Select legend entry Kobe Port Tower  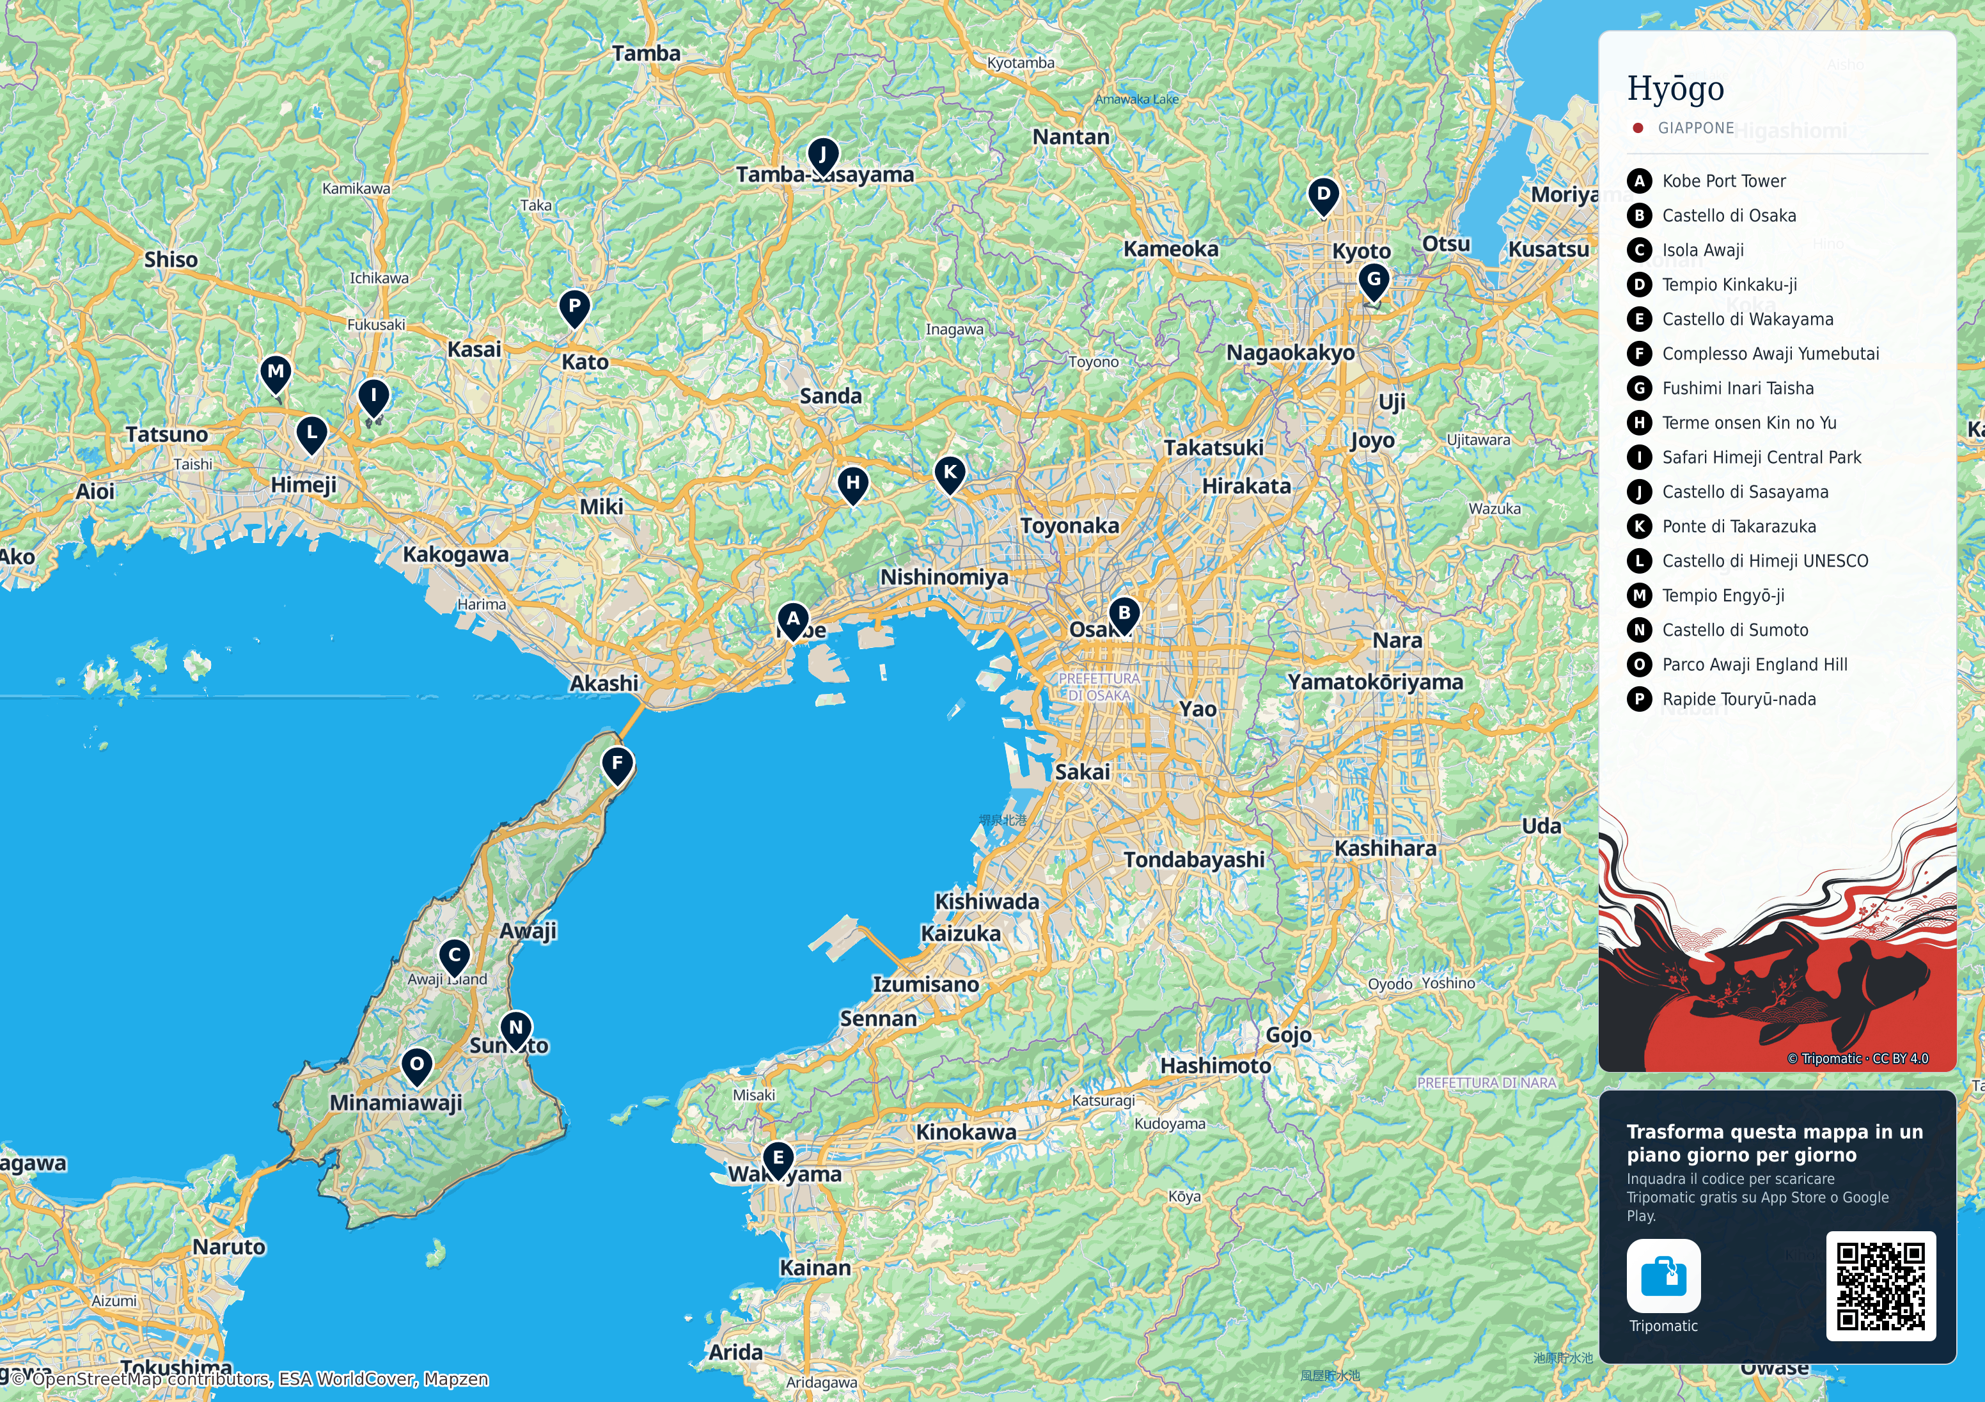pyautogui.click(x=1707, y=181)
